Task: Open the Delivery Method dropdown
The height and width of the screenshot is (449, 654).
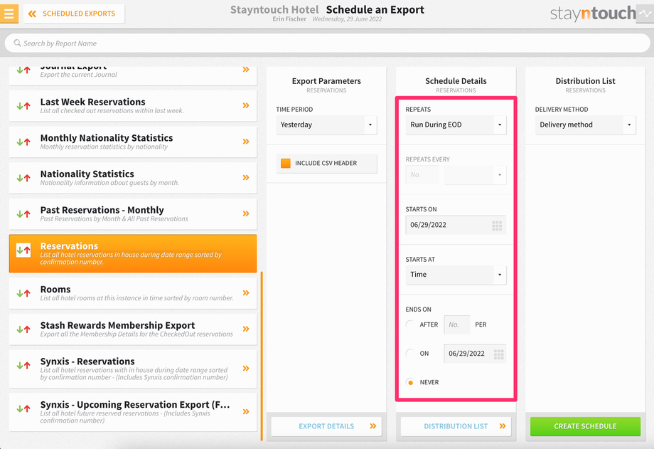Action: (x=586, y=125)
